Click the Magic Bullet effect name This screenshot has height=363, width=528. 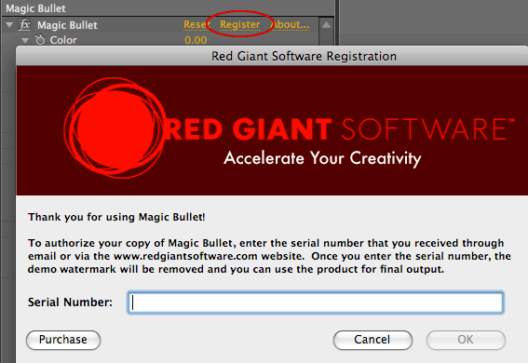pos(67,25)
